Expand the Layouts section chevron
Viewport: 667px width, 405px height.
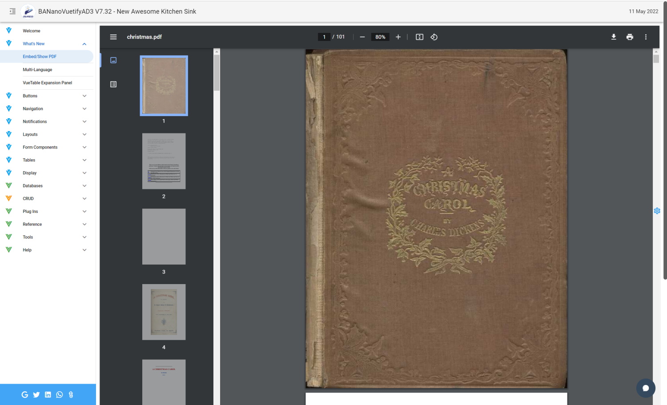click(x=84, y=135)
